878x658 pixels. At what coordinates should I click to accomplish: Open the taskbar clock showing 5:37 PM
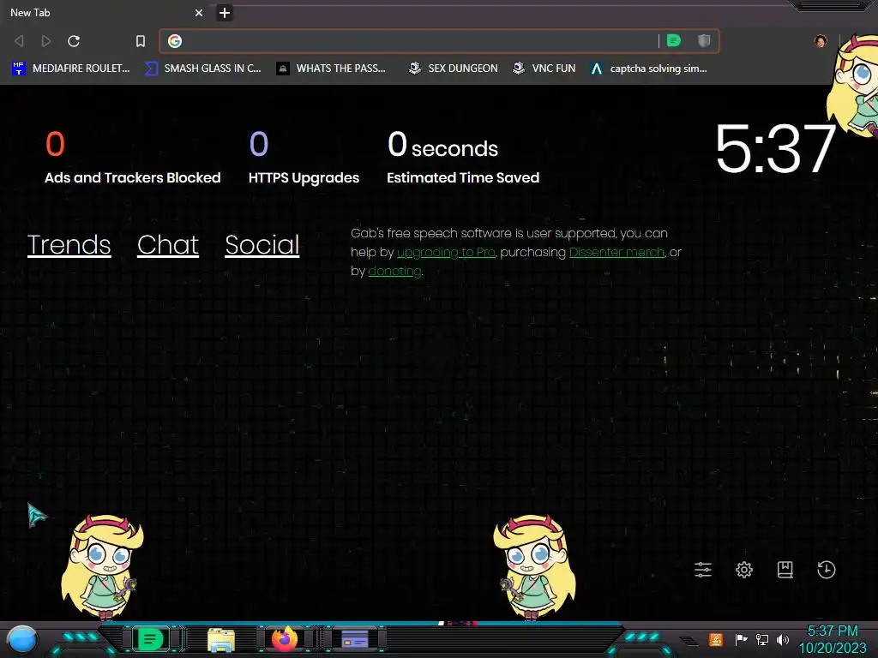(833, 639)
